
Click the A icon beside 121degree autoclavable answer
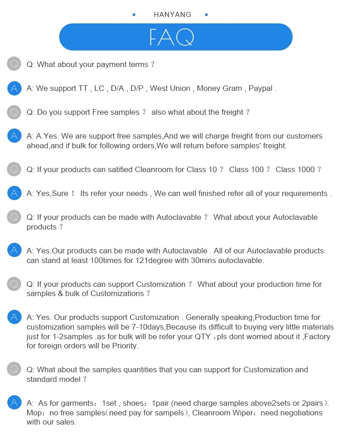tap(14, 250)
